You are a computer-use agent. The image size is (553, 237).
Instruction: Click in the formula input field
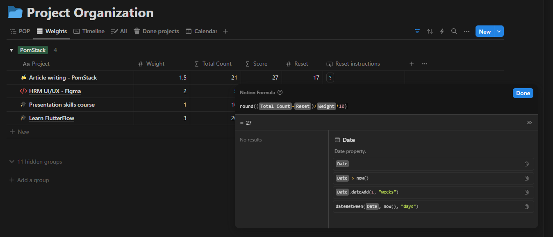tap(387, 106)
